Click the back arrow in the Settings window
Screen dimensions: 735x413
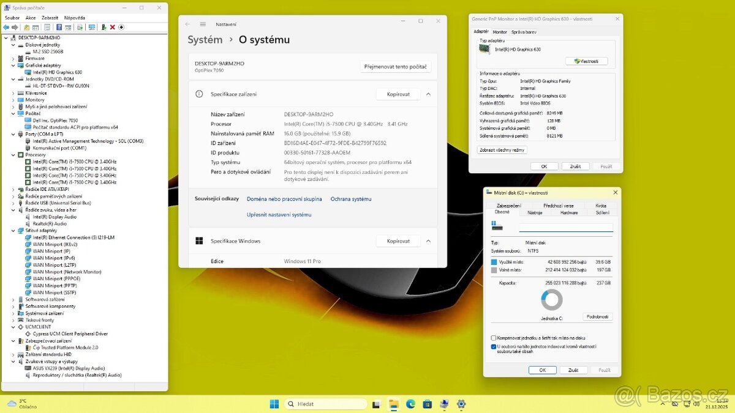[187, 24]
